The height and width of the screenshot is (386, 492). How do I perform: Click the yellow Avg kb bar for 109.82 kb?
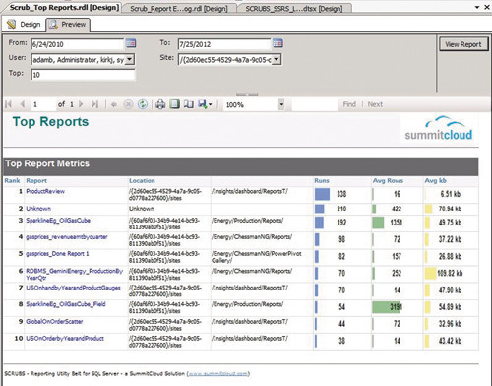coord(431,273)
